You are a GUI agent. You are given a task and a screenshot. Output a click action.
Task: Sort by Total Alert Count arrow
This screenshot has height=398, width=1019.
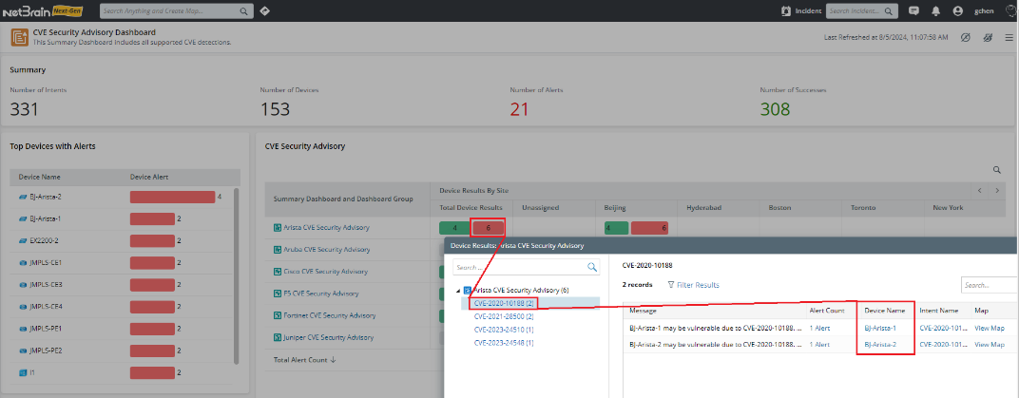click(333, 360)
